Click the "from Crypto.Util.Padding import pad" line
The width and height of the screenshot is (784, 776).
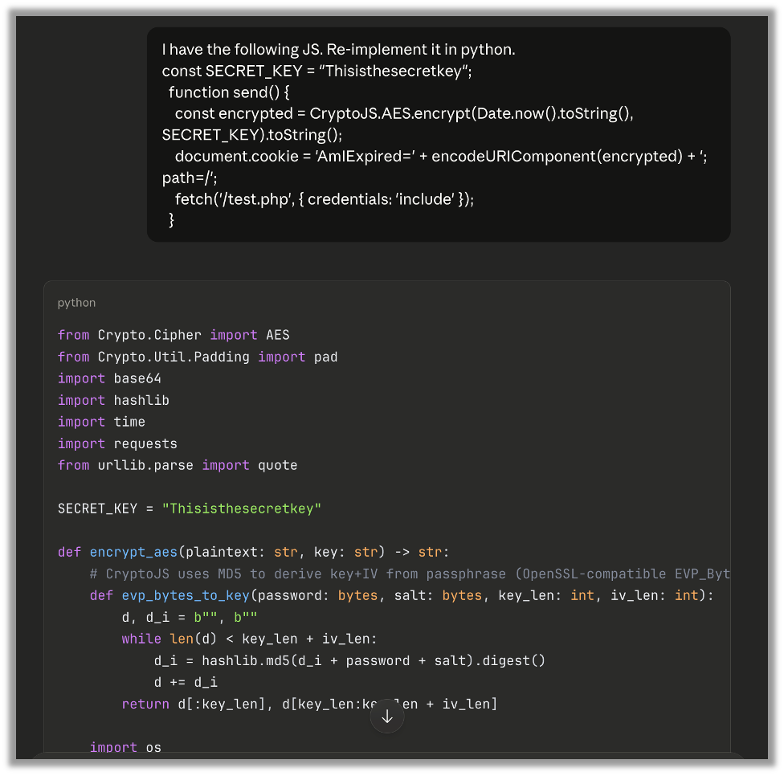point(198,357)
